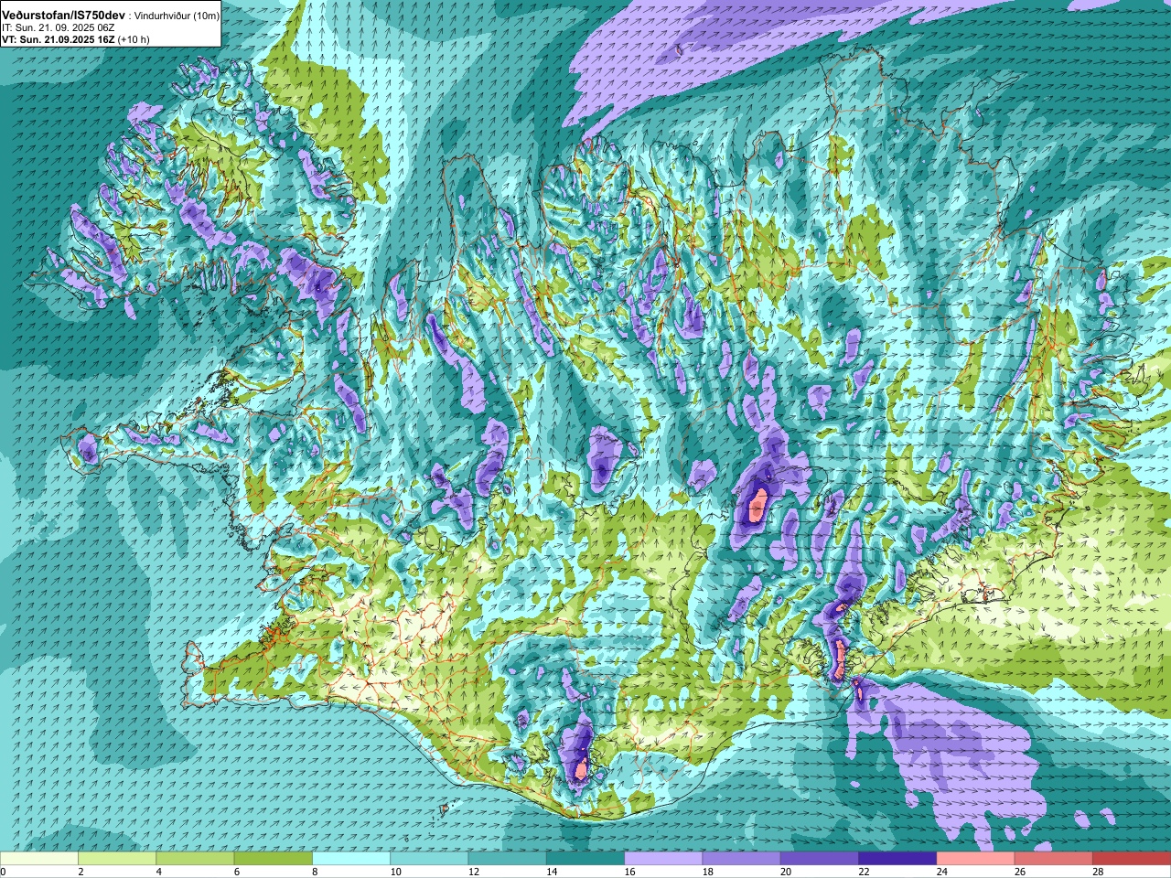Click the legend scale label 12
The height and width of the screenshot is (878, 1171).
point(474,872)
